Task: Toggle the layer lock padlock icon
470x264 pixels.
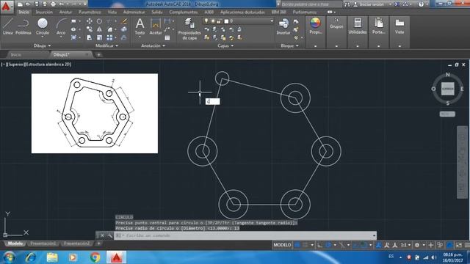Action: [x=219, y=21]
